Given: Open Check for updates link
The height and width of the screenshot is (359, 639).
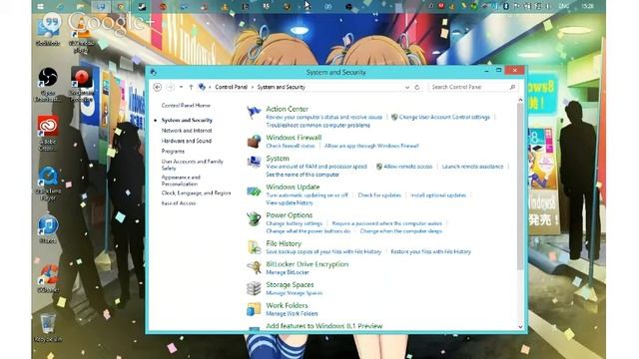Looking at the screenshot, I should [x=379, y=195].
